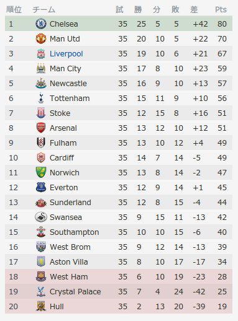The height and width of the screenshot is (321, 238).
Task: Click the Swansea swan crest
Action: click(x=41, y=217)
